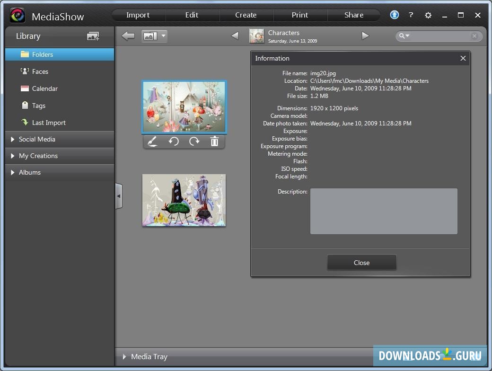Click the Characters folder title text
The height and width of the screenshot is (371, 492).
coord(284,33)
